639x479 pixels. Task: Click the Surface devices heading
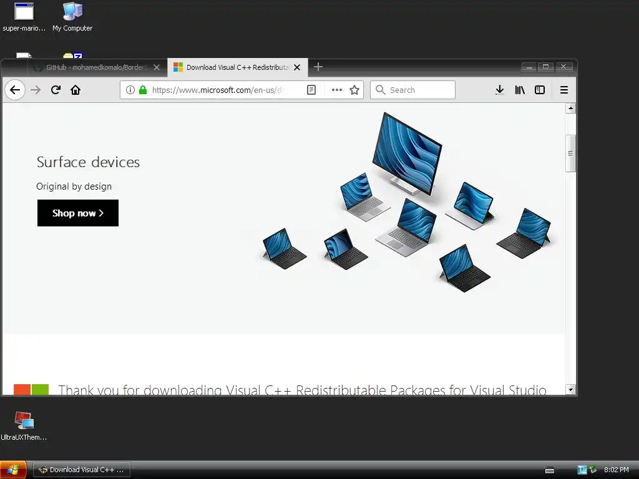pyautogui.click(x=88, y=162)
